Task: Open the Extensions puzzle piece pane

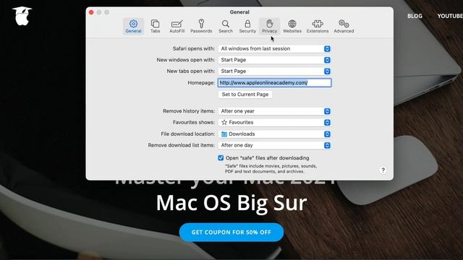Action: (318, 26)
